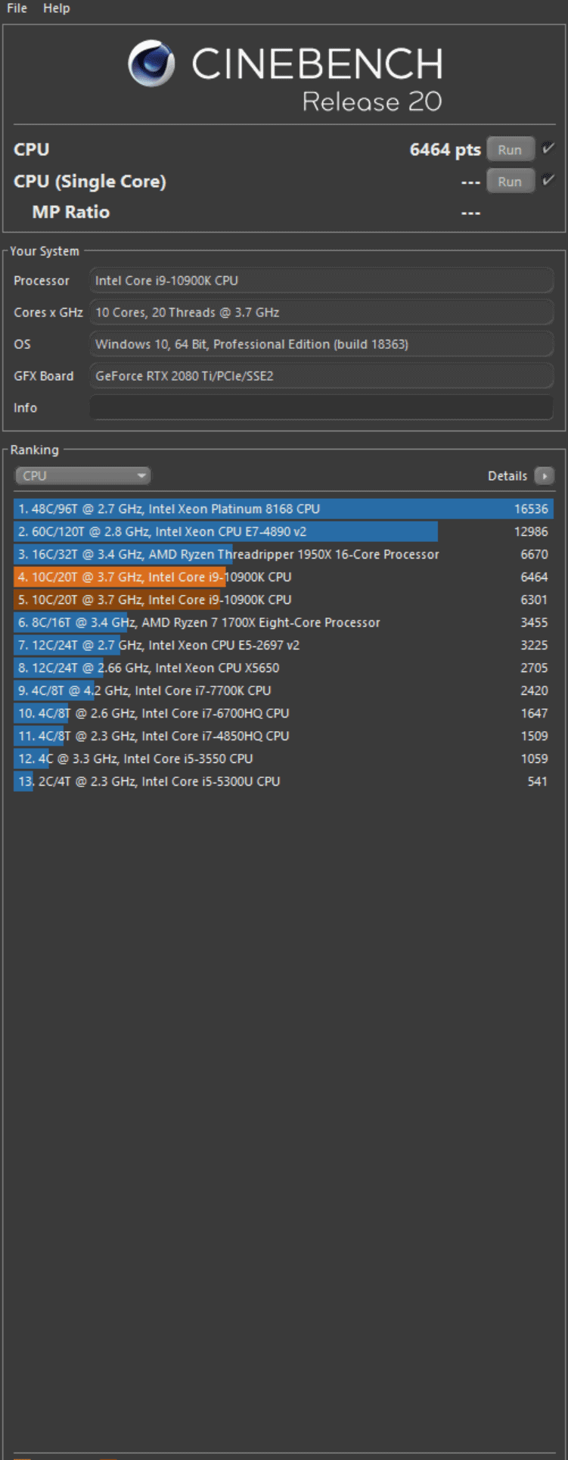Screen dimensions: 568x1460
Task: Click the 541 score value
Action: [537, 781]
